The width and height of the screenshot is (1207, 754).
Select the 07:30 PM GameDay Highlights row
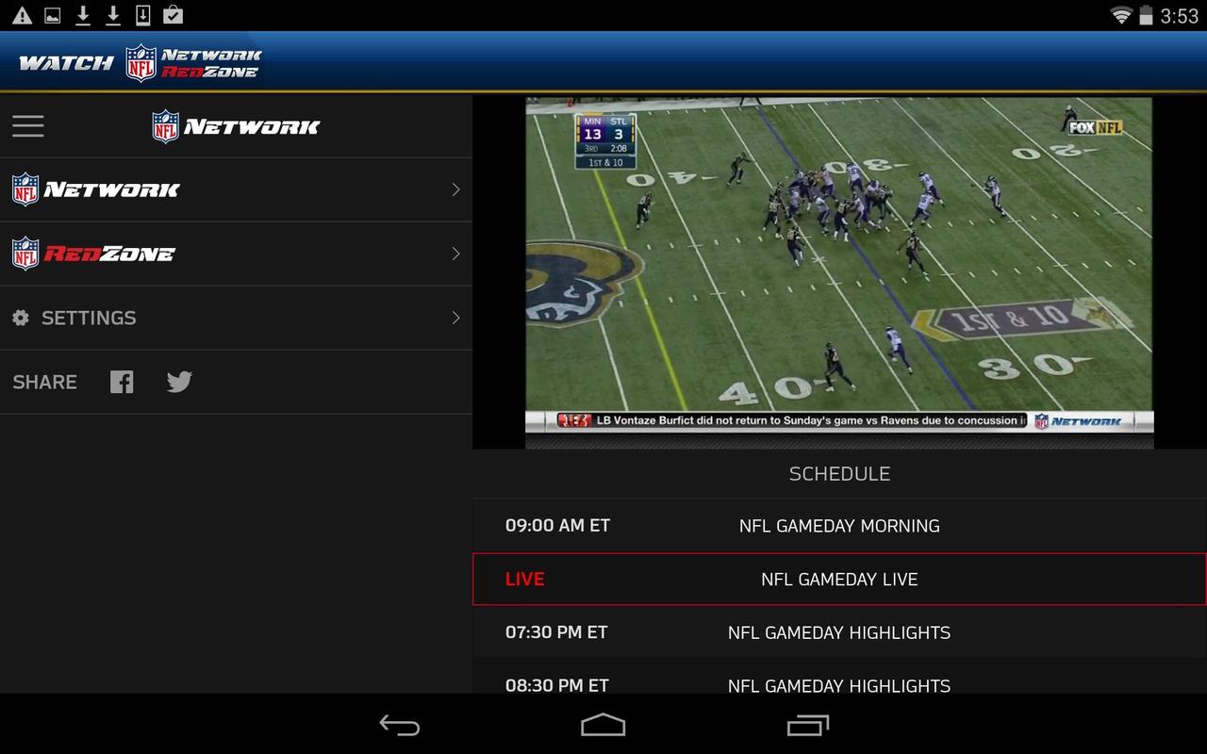[x=839, y=632]
